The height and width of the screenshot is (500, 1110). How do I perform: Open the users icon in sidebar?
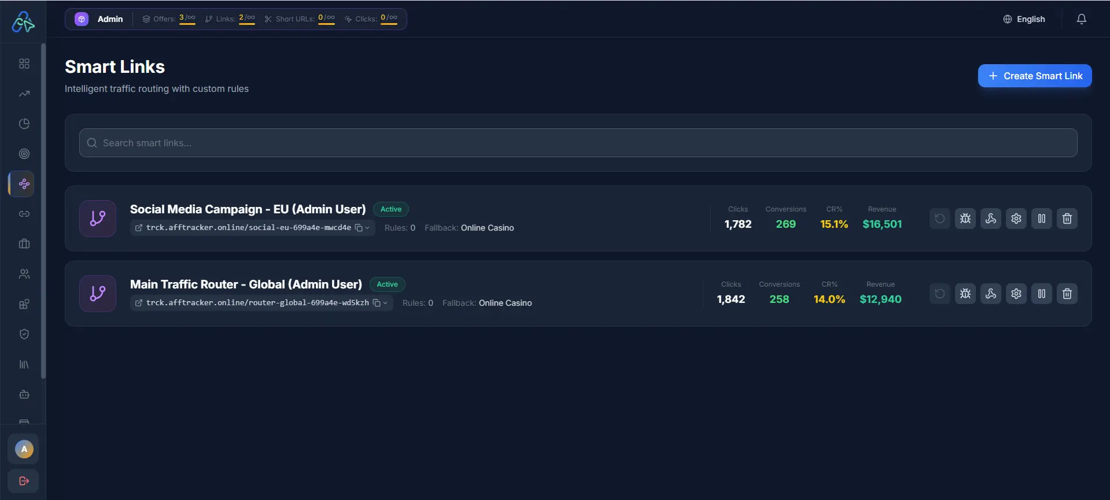point(24,274)
